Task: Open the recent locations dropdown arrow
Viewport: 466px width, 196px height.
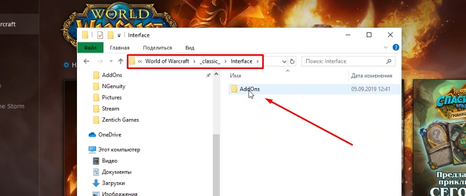Action: 111,61
